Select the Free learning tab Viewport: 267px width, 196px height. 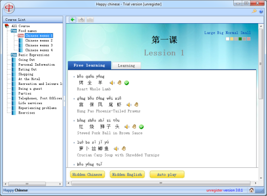coord(89,65)
